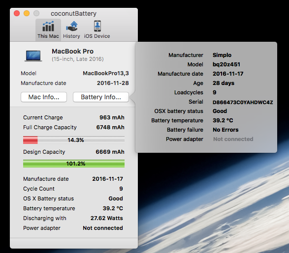The image size is (289, 253).
Task: Click the 101.2% design capacity bar
Action: (x=74, y=164)
